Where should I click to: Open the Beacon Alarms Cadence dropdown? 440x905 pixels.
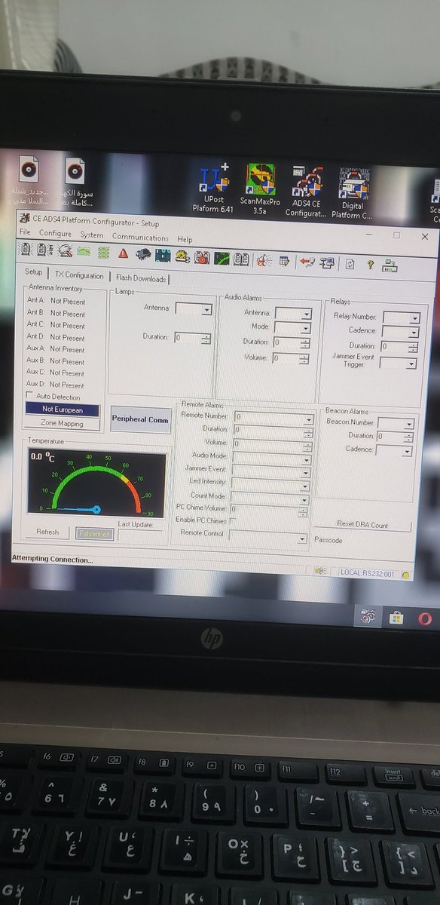point(394,451)
